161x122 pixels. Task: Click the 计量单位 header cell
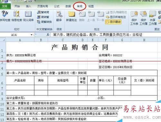[x=83, y=80]
